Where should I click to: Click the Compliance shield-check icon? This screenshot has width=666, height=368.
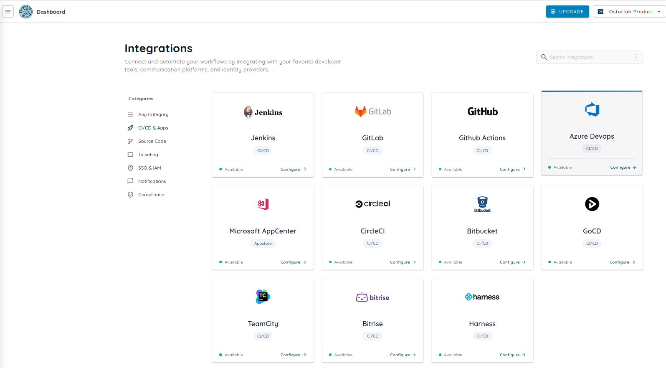point(130,195)
